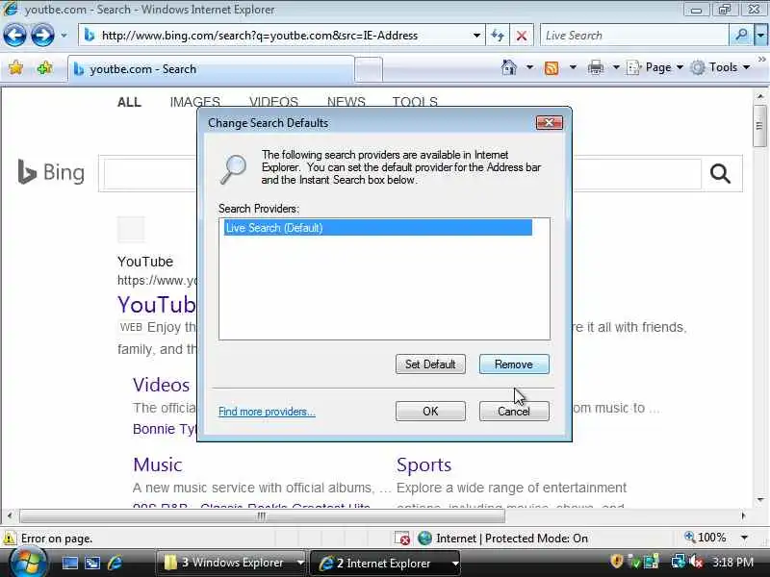Go back with the Back arrow button
This screenshot has height=577, width=770.
14,35
